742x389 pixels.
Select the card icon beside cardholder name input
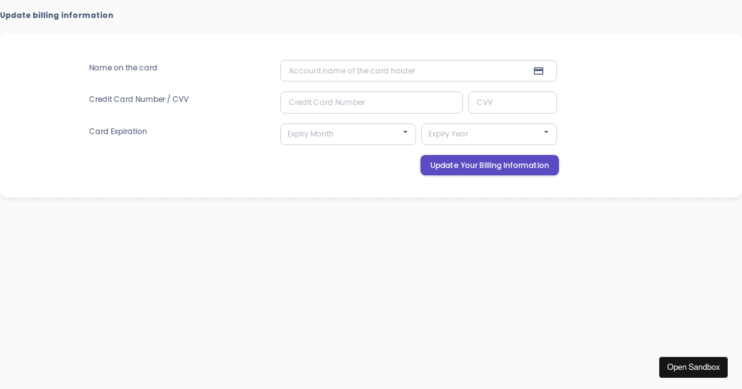point(538,70)
